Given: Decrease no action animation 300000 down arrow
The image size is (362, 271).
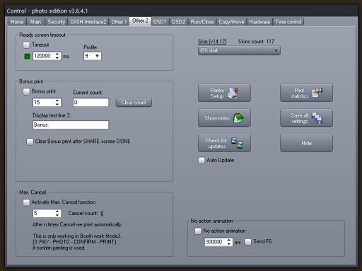Looking at the screenshot, I should click(229, 244).
